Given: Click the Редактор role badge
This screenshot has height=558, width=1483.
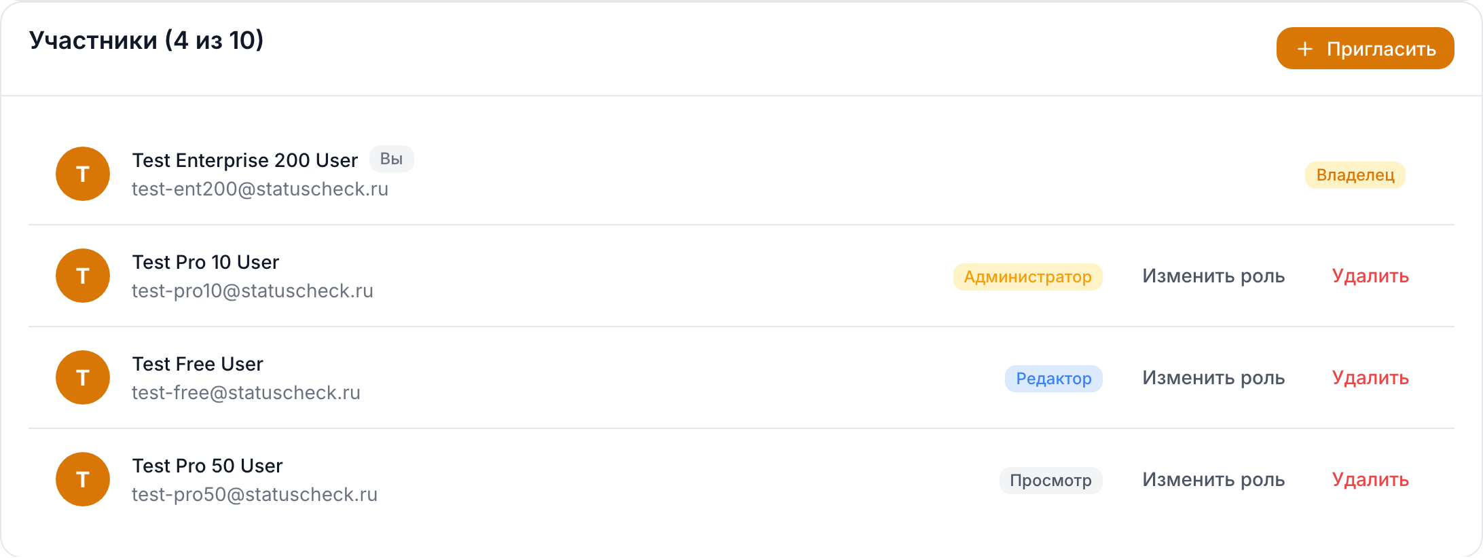Looking at the screenshot, I should point(1053,379).
